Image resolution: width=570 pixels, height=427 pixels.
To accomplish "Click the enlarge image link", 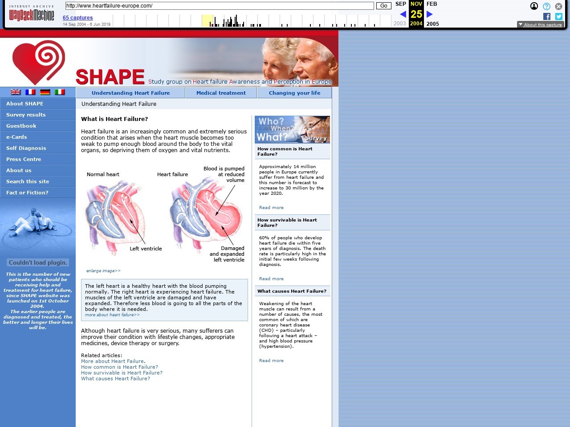I will click(103, 271).
